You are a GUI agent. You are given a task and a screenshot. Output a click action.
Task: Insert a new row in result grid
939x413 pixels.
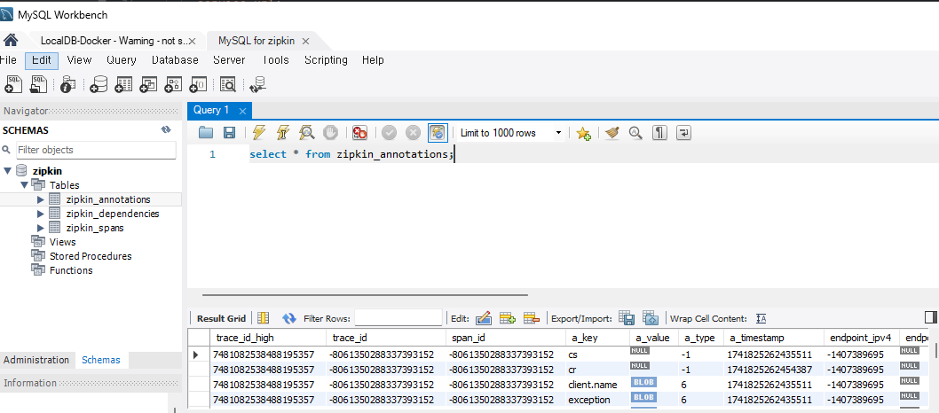pyautogui.click(x=508, y=318)
